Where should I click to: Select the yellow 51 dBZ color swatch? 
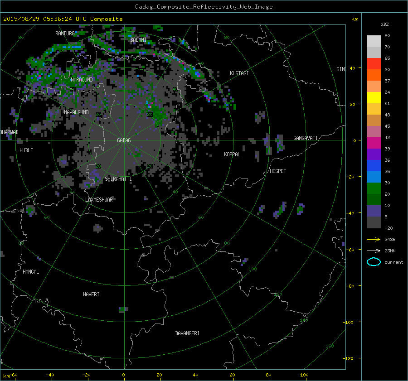pyautogui.click(x=374, y=98)
